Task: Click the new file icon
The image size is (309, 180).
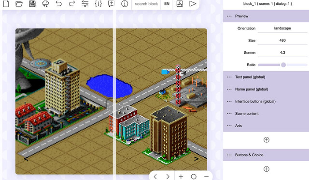Action: [x=6, y=3]
